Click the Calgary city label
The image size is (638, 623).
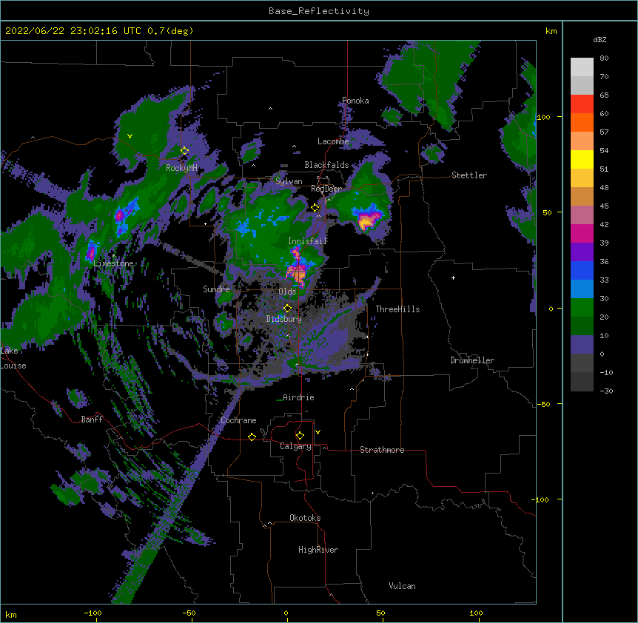(x=295, y=446)
